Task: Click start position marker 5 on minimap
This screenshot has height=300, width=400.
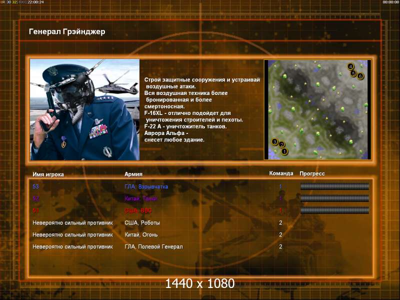Action: (x=353, y=73)
